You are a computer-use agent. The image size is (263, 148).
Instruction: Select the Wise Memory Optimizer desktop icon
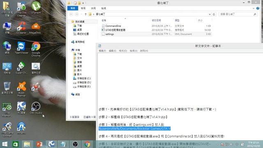(x=7, y=110)
